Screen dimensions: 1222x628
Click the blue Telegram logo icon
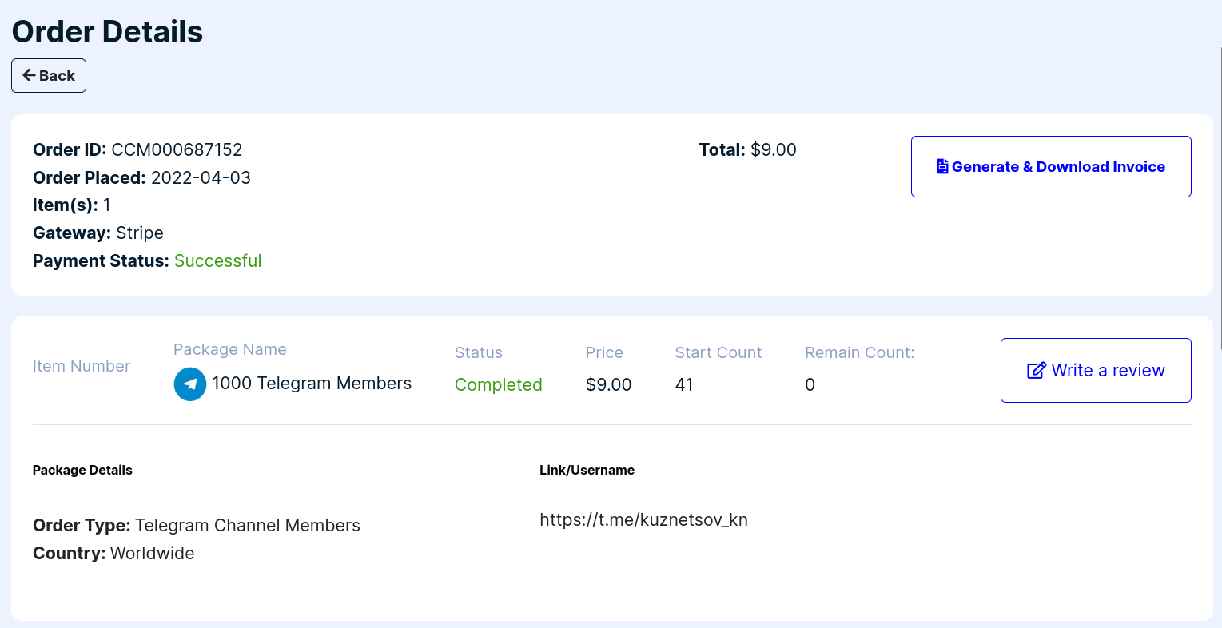point(190,384)
